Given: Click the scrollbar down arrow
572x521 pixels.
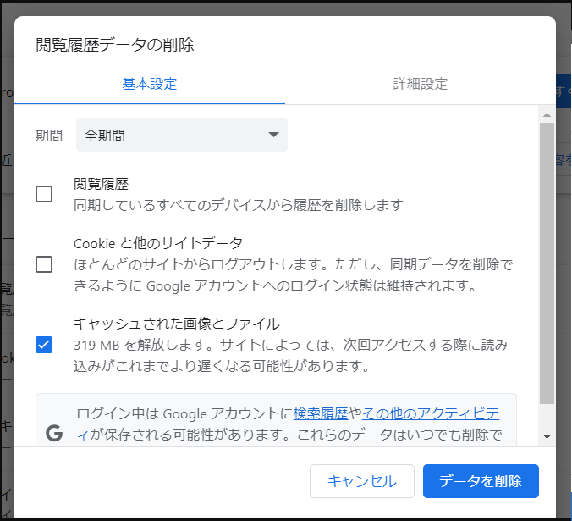Looking at the screenshot, I should click(547, 436).
